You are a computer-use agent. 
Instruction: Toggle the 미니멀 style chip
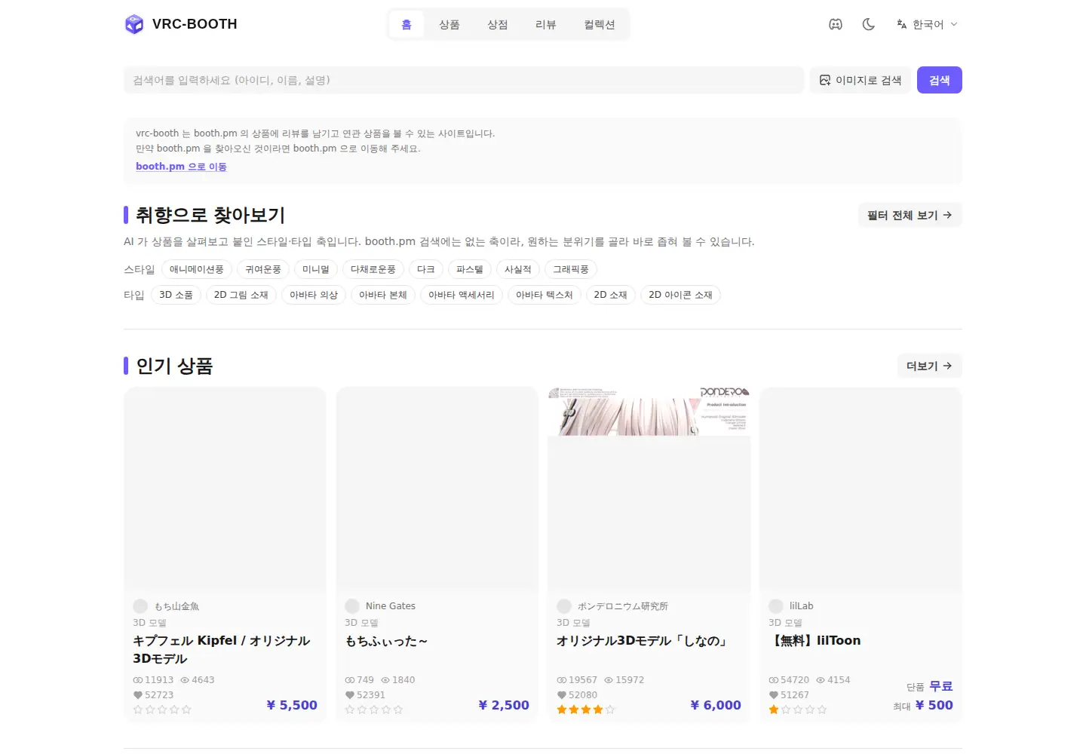pos(316,269)
